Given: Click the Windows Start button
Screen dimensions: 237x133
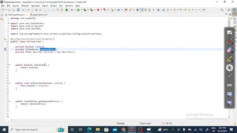Looking at the screenshot, I should [x=4, y=130].
